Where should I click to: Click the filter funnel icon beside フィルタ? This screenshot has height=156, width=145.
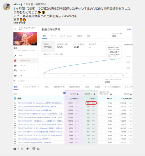14,81
